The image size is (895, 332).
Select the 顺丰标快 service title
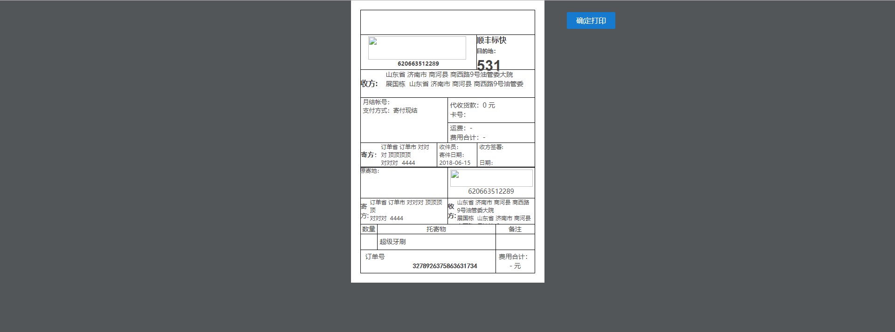pos(491,41)
